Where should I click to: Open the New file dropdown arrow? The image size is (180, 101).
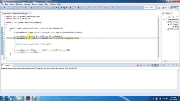click(5, 8)
